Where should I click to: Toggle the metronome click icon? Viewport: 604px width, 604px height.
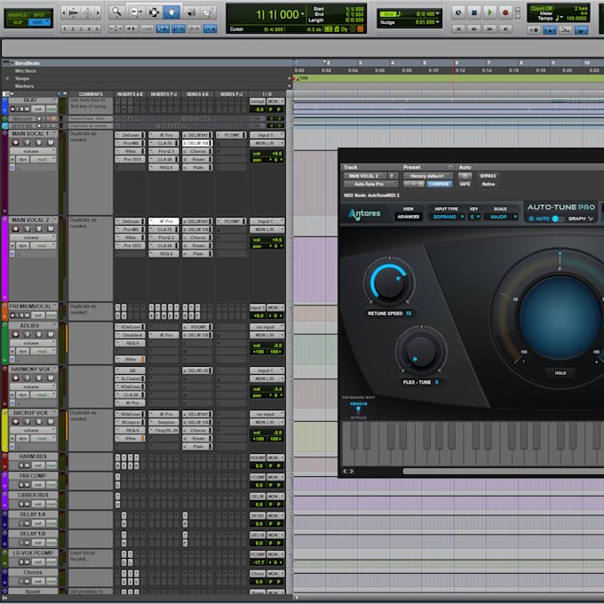pos(549,30)
